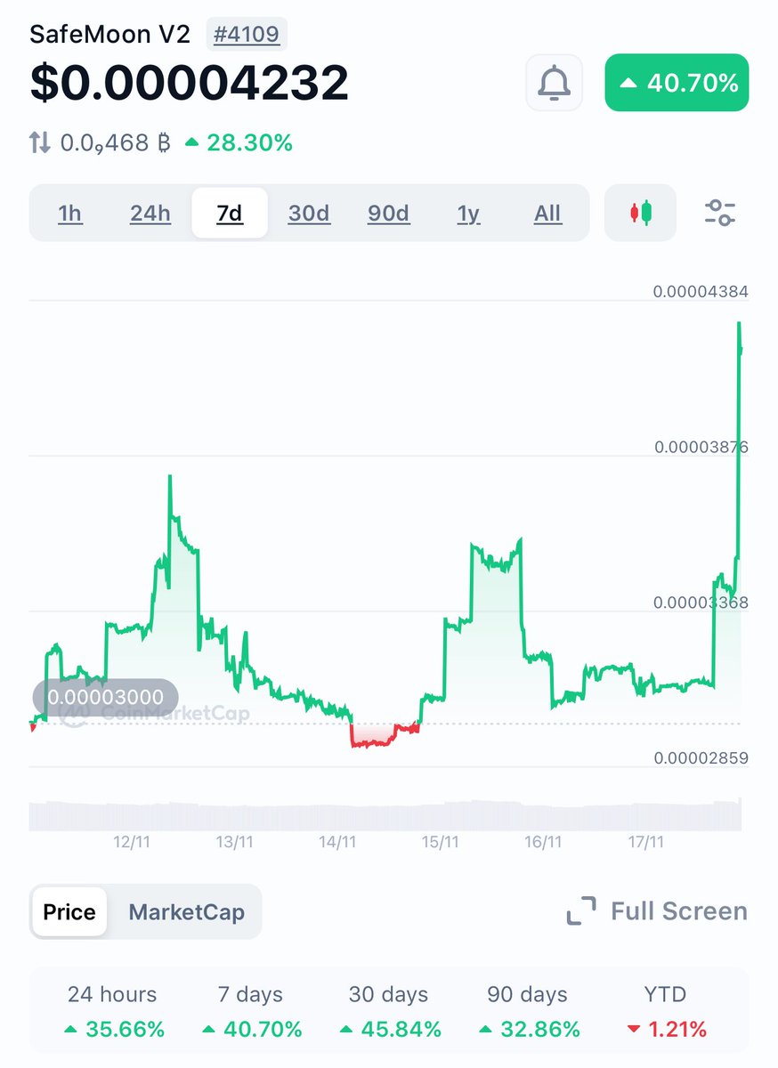The image size is (778, 1068).
Task: Select the 90d timeframe
Action: [x=389, y=214]
